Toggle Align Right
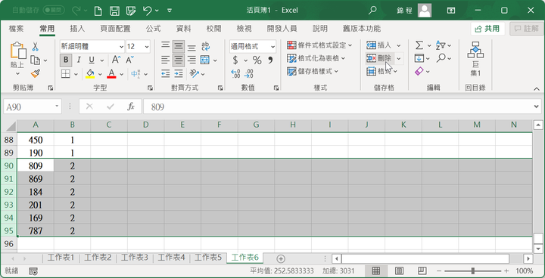The height and width of the screenshot is (278, 545). [192, 60]
